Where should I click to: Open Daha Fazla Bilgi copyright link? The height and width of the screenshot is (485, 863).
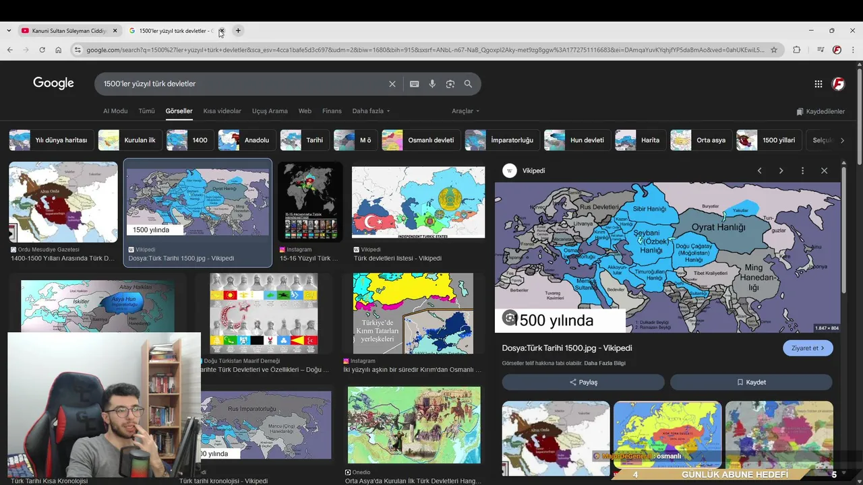[x=605, y=363]
